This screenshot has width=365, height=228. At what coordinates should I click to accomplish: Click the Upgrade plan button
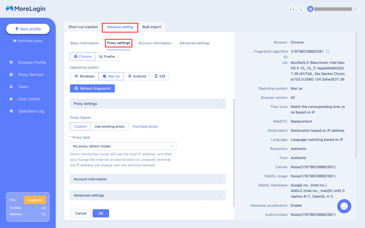point(35,200)
